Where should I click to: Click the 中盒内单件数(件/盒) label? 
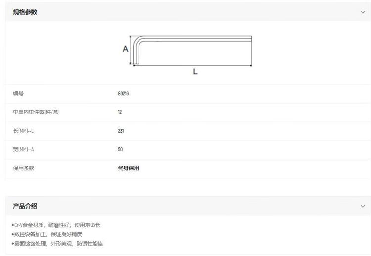36,112
